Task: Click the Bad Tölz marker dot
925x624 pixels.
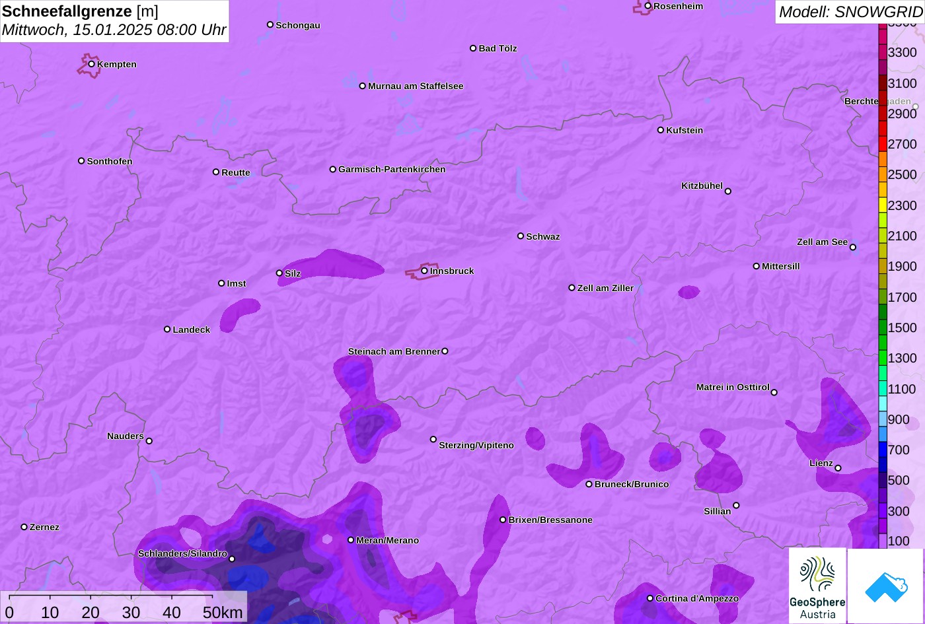Action: point(473,48)
